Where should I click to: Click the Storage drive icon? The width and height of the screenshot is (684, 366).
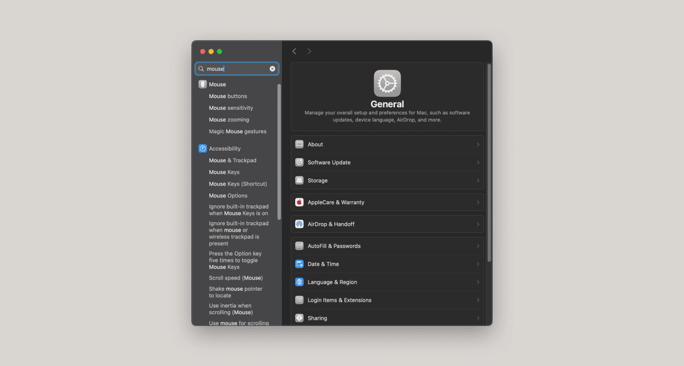pyautogui.click(x=299, y=180)
